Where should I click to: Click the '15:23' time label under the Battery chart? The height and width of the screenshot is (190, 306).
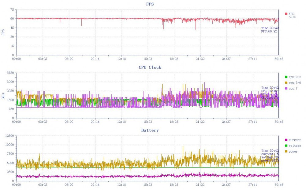pyautogui.click(x=147, y=185)
